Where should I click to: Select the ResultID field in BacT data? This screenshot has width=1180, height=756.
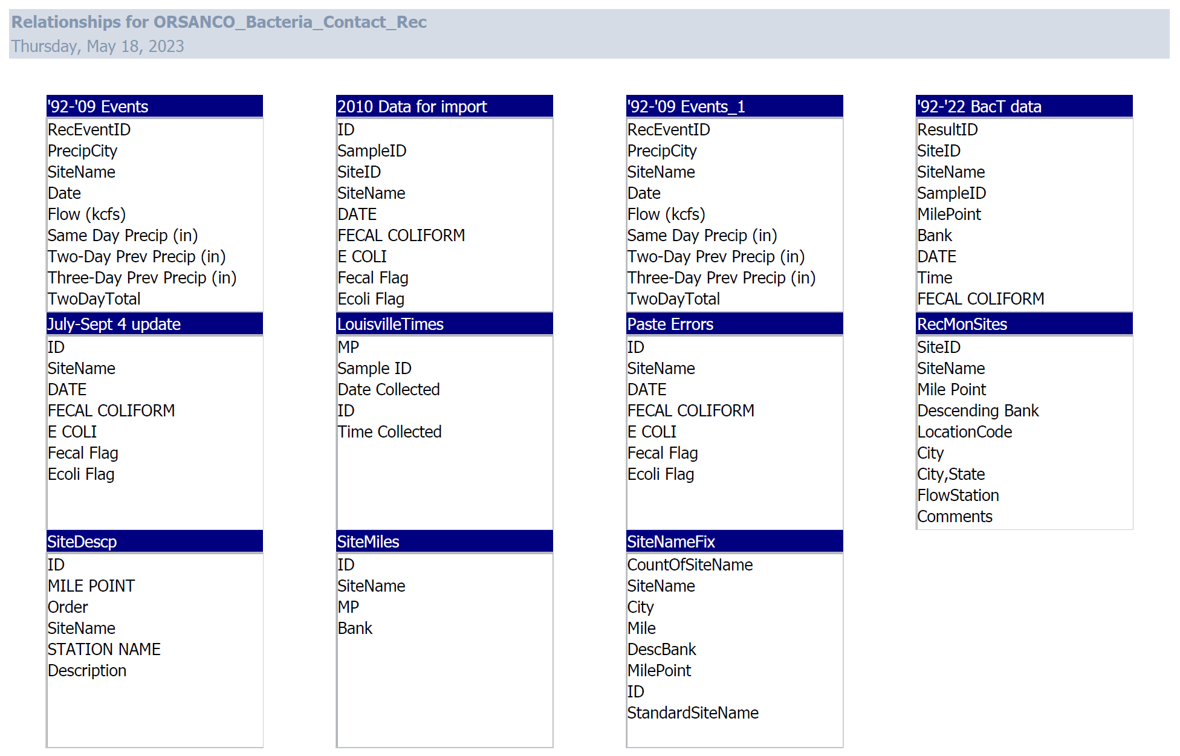947,130
